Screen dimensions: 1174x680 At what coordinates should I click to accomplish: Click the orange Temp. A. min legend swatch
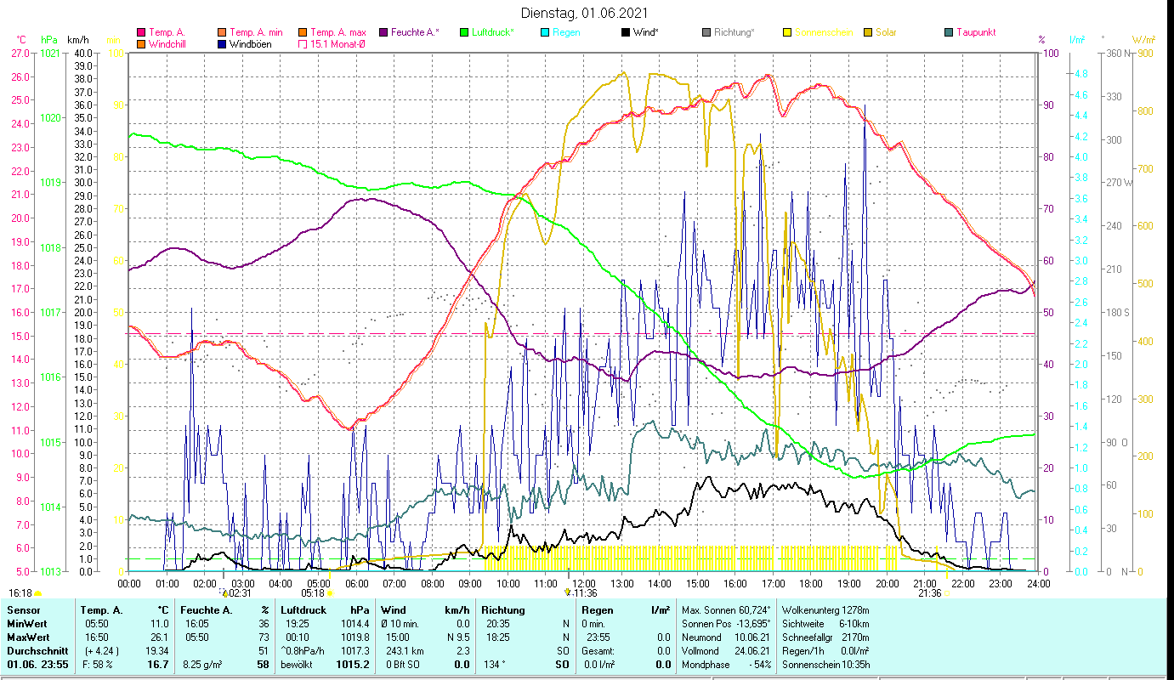pos(223,32)
